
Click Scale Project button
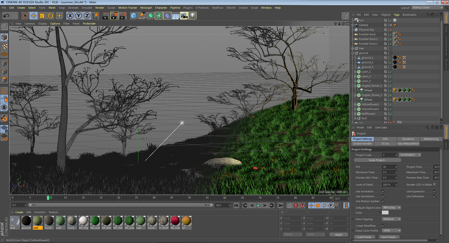(x=378, y=160)
